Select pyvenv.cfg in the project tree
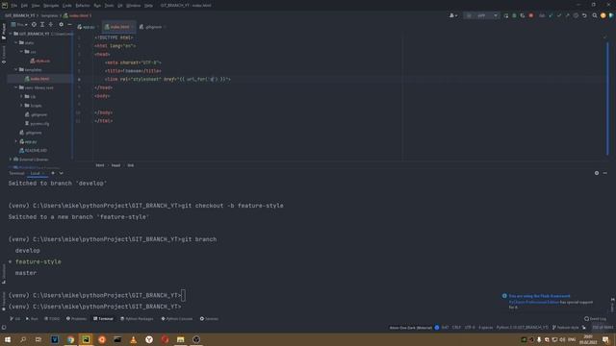This screenshot has width=616, height=346. pyautogui.click(x=37, y=124)
